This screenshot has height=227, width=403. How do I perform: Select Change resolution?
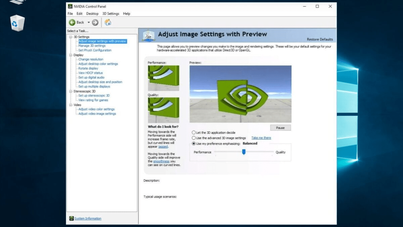coord(91,59)
